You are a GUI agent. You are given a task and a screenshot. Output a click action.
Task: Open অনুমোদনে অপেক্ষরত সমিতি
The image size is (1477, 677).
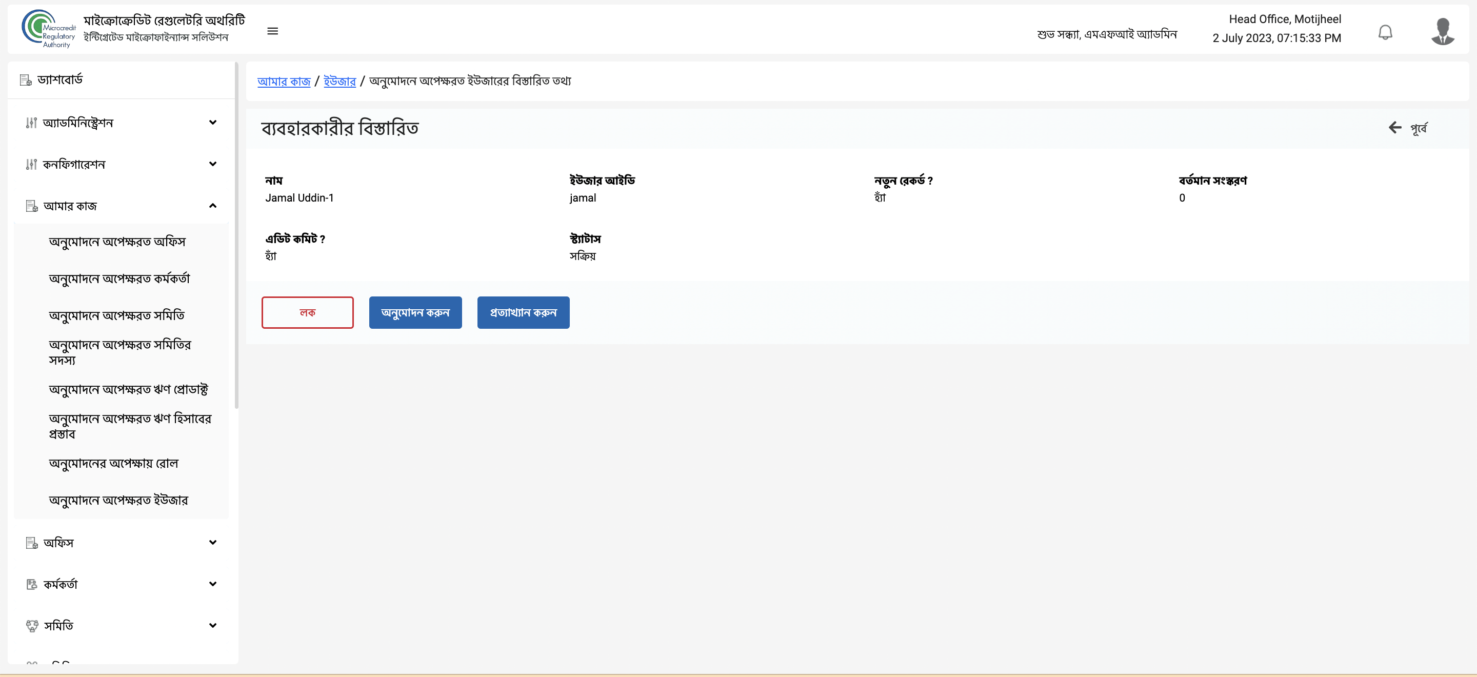[x=116, y=316]
